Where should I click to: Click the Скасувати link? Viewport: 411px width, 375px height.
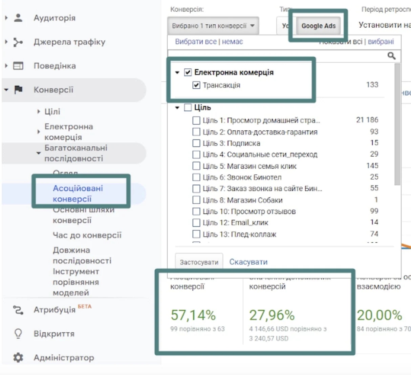pyautogui.click(x=248, y=262)
